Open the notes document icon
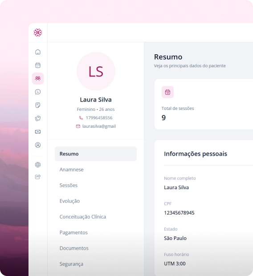The image size is (253, 276). pos(38,105)
